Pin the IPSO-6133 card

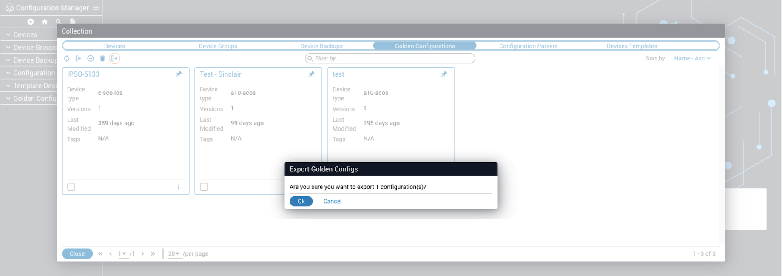(179, 74)
